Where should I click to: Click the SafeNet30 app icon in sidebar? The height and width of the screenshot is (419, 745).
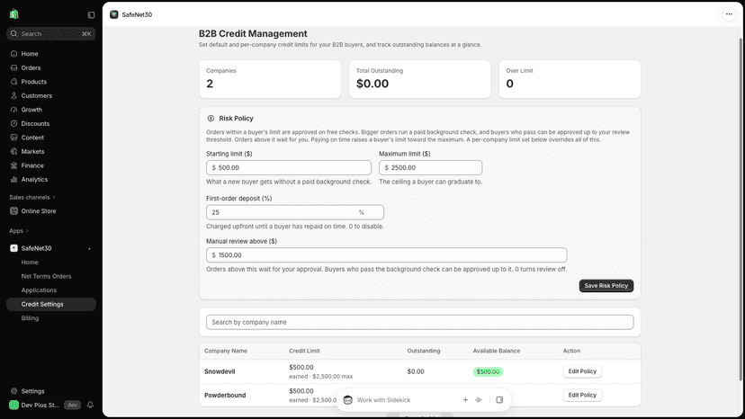pyautogui.click(x=13, y=248)
